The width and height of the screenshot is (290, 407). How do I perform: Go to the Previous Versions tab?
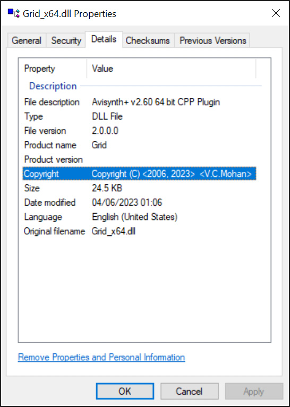[212, 40]
